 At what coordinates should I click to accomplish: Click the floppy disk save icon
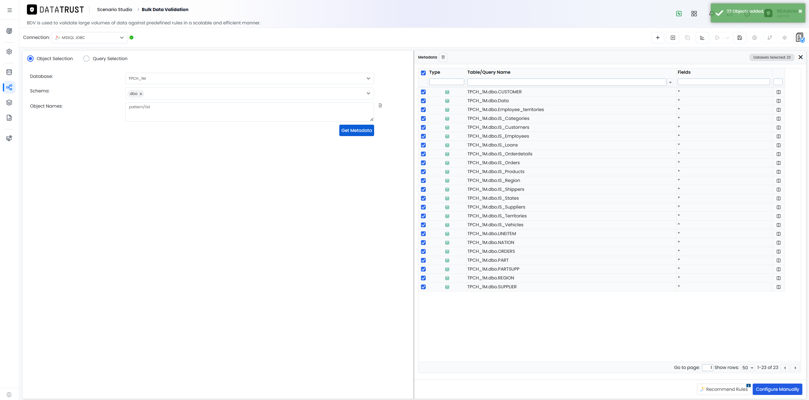(x=740, y=38)
